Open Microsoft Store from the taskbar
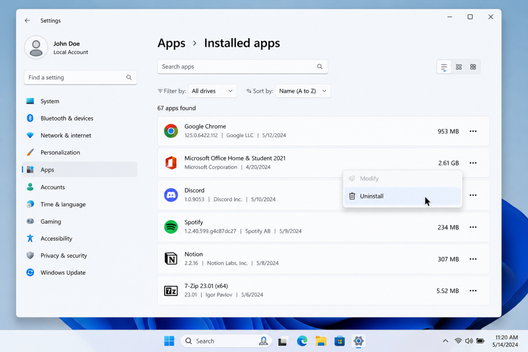This screenshot has height=352, width=528. point(339,341)
